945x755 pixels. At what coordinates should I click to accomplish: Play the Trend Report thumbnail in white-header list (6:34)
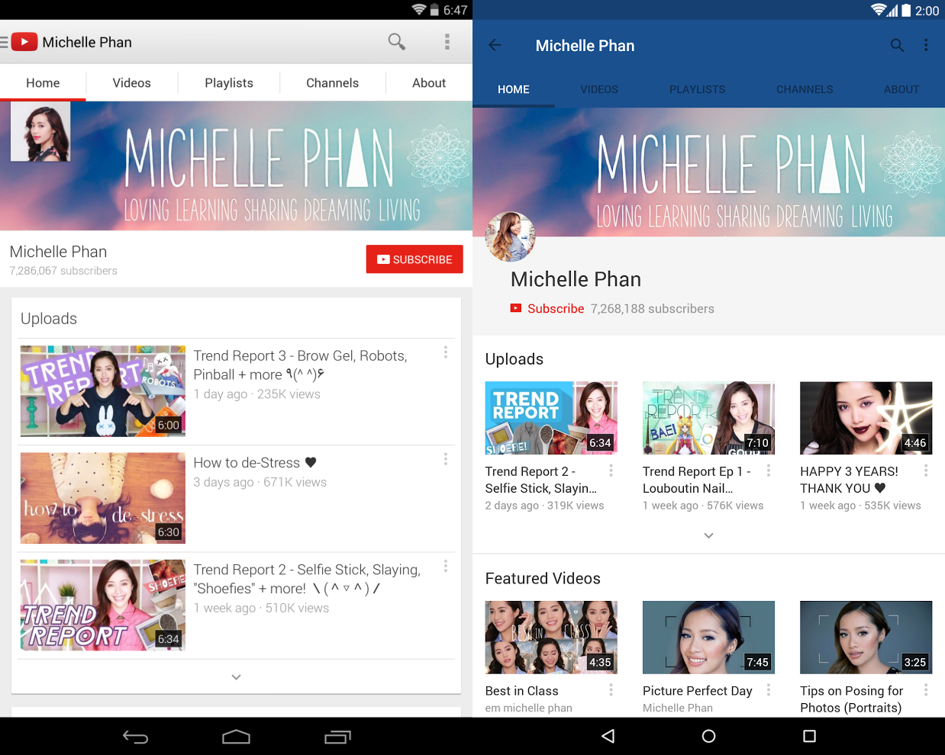coord(103,605)
